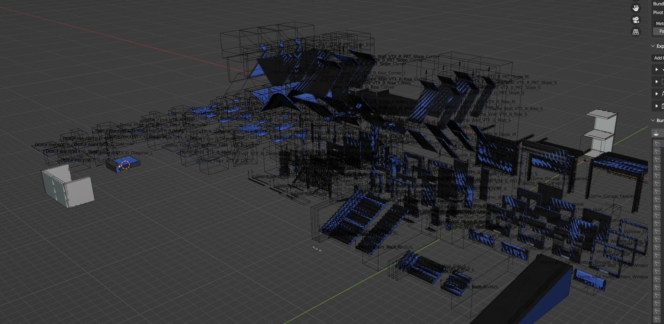
Task: Collapse the Exp panel chevron
Action: click(x=653, y=46)
